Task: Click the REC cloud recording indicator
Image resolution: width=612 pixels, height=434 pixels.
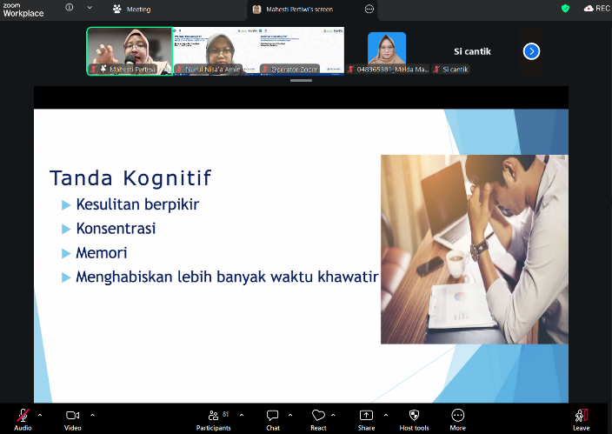Action: 596,8
